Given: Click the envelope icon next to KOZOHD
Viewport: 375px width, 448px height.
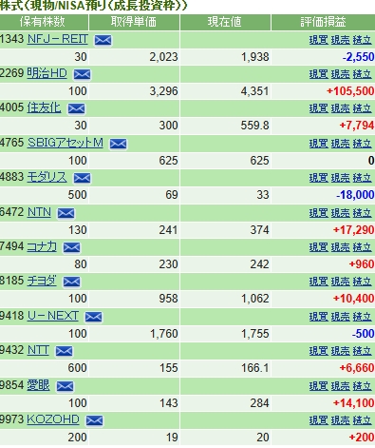Looking at the screenshot, I should pyautogui.click(x=94, y=420).
